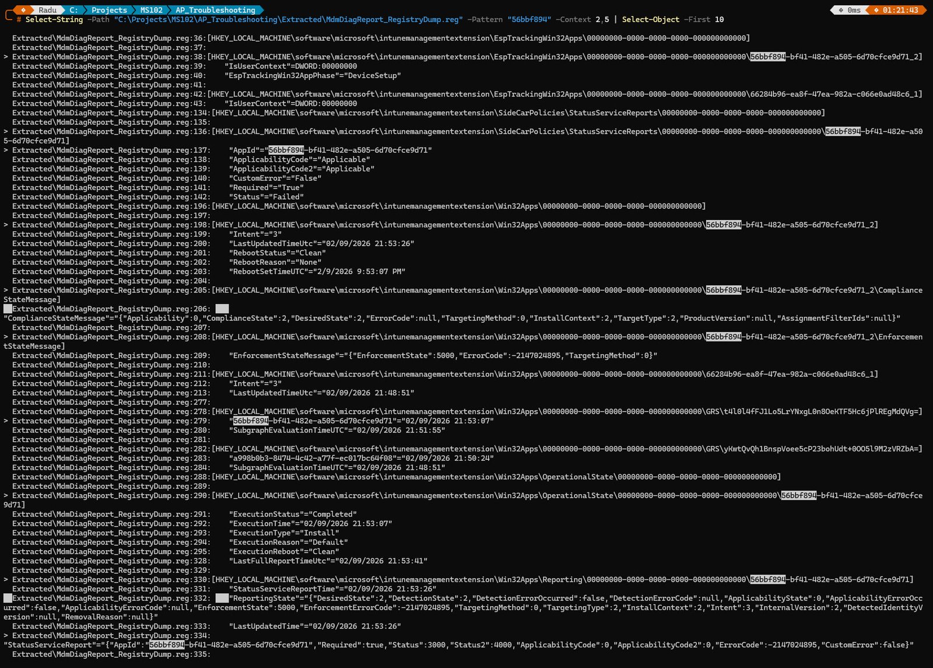Click the Select-Object cmdlet in command line

click(650, 19)
